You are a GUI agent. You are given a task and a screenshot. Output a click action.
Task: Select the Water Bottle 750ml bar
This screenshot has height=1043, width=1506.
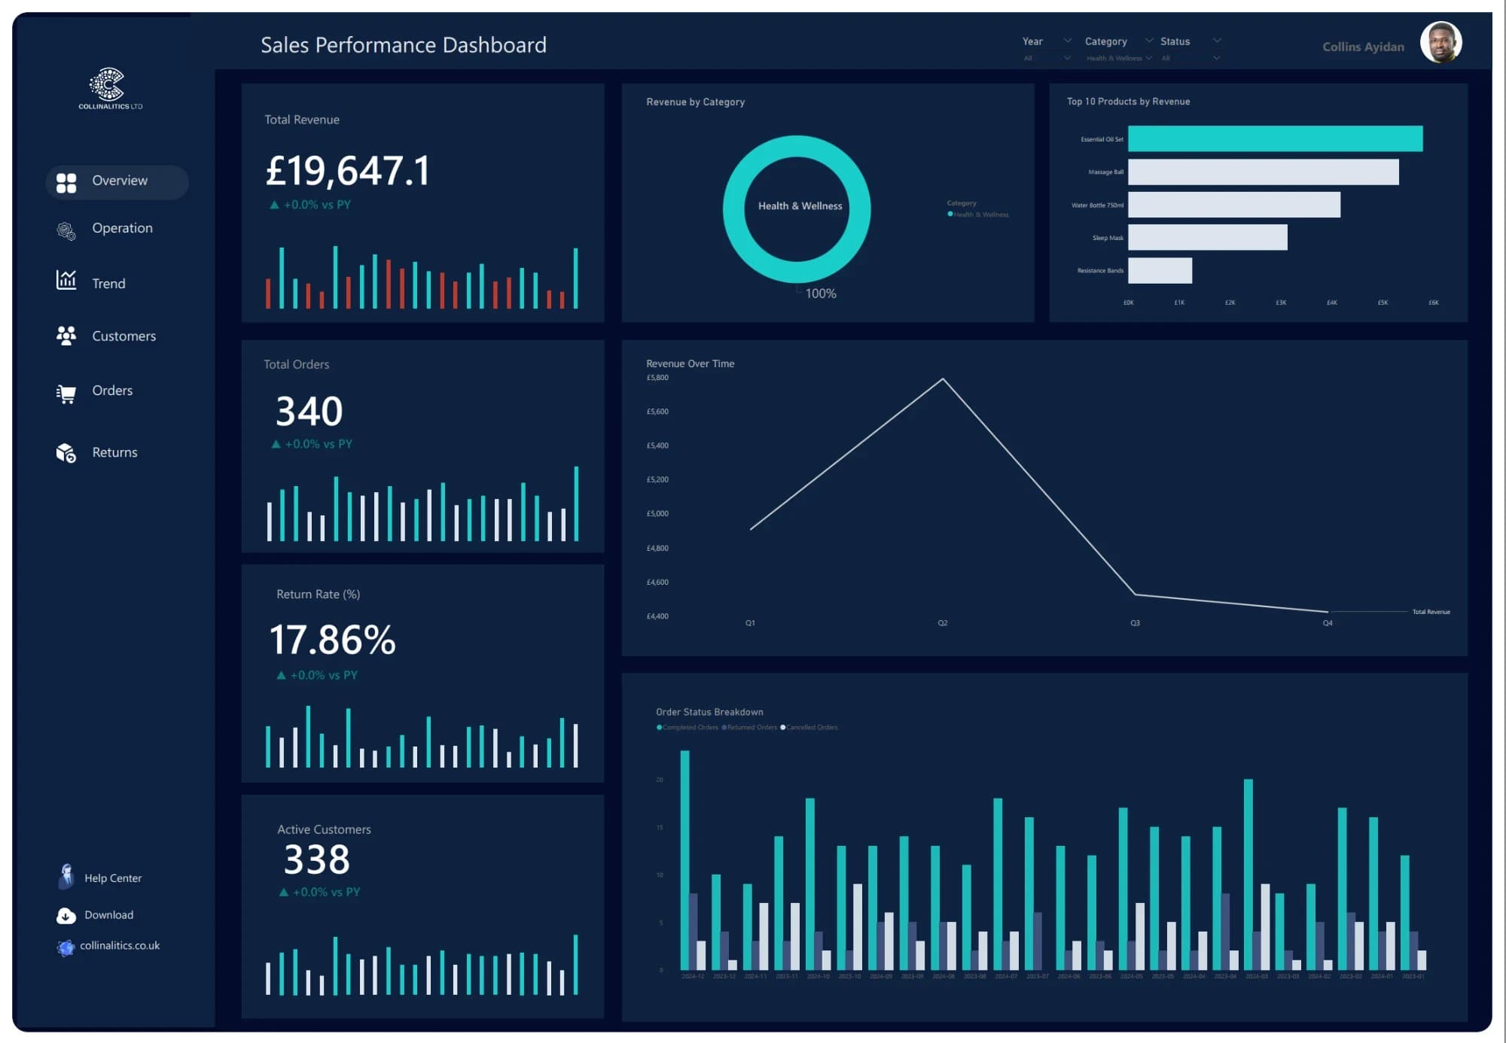pos(1233,205)
